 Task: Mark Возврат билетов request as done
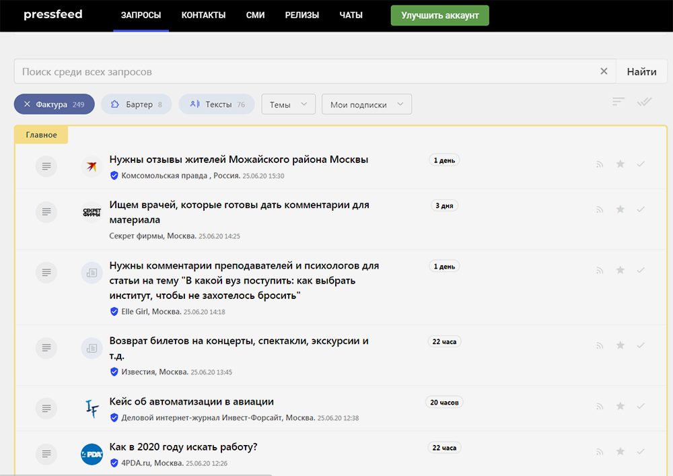[x=641, y=345]
